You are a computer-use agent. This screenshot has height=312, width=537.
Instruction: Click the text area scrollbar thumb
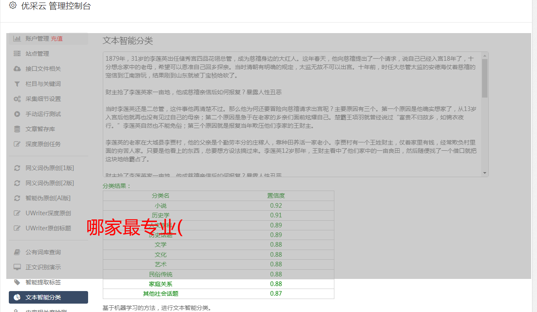[x=485, y=78]
